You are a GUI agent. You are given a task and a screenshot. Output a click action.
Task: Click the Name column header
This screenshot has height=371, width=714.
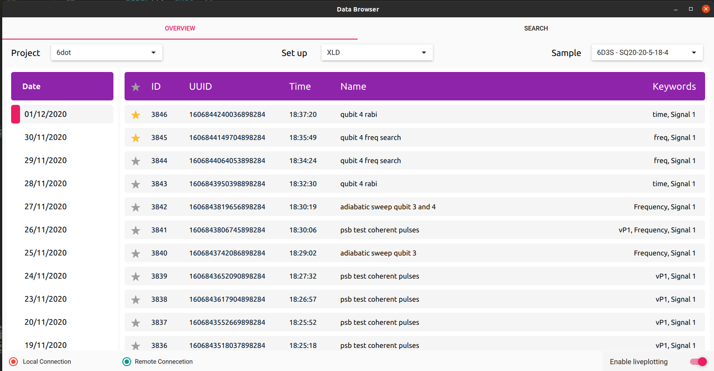point(353,87)
